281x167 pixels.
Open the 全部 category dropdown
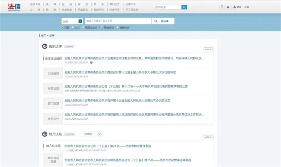(72, 21)
